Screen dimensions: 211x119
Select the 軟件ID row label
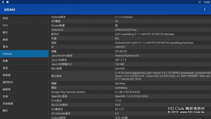click(55, 34)
